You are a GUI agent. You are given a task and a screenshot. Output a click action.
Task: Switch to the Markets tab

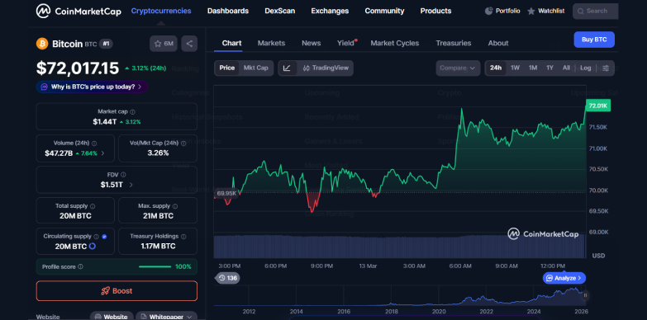coord(271,43)
